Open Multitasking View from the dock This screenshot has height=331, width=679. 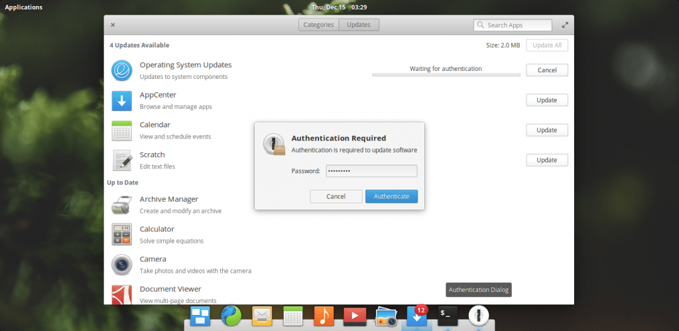coord(200,316)
